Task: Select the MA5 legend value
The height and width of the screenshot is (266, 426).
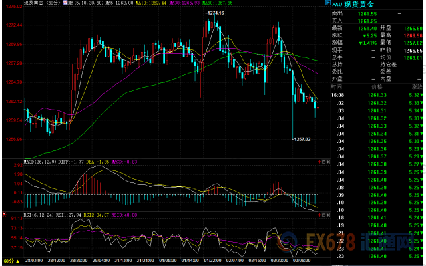Action: 118,3
